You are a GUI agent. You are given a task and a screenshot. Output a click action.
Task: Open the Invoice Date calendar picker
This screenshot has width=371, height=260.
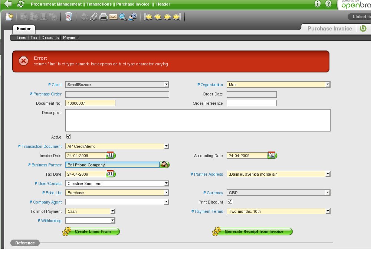[x=111, y=155]
